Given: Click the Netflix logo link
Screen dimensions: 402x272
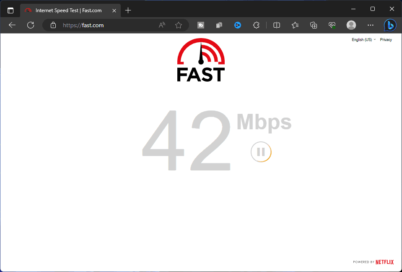Looking at the screenshot, I should (x=384, y=262).
